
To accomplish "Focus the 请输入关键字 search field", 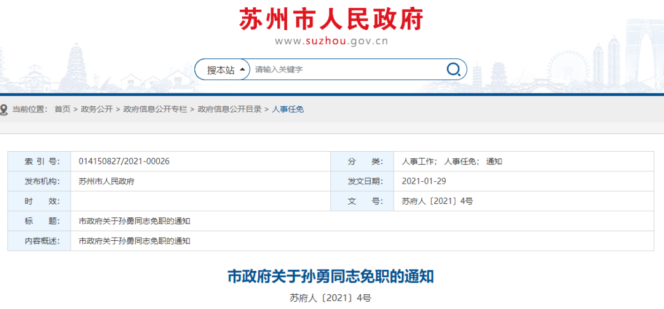I will click(x=347, y=70).
